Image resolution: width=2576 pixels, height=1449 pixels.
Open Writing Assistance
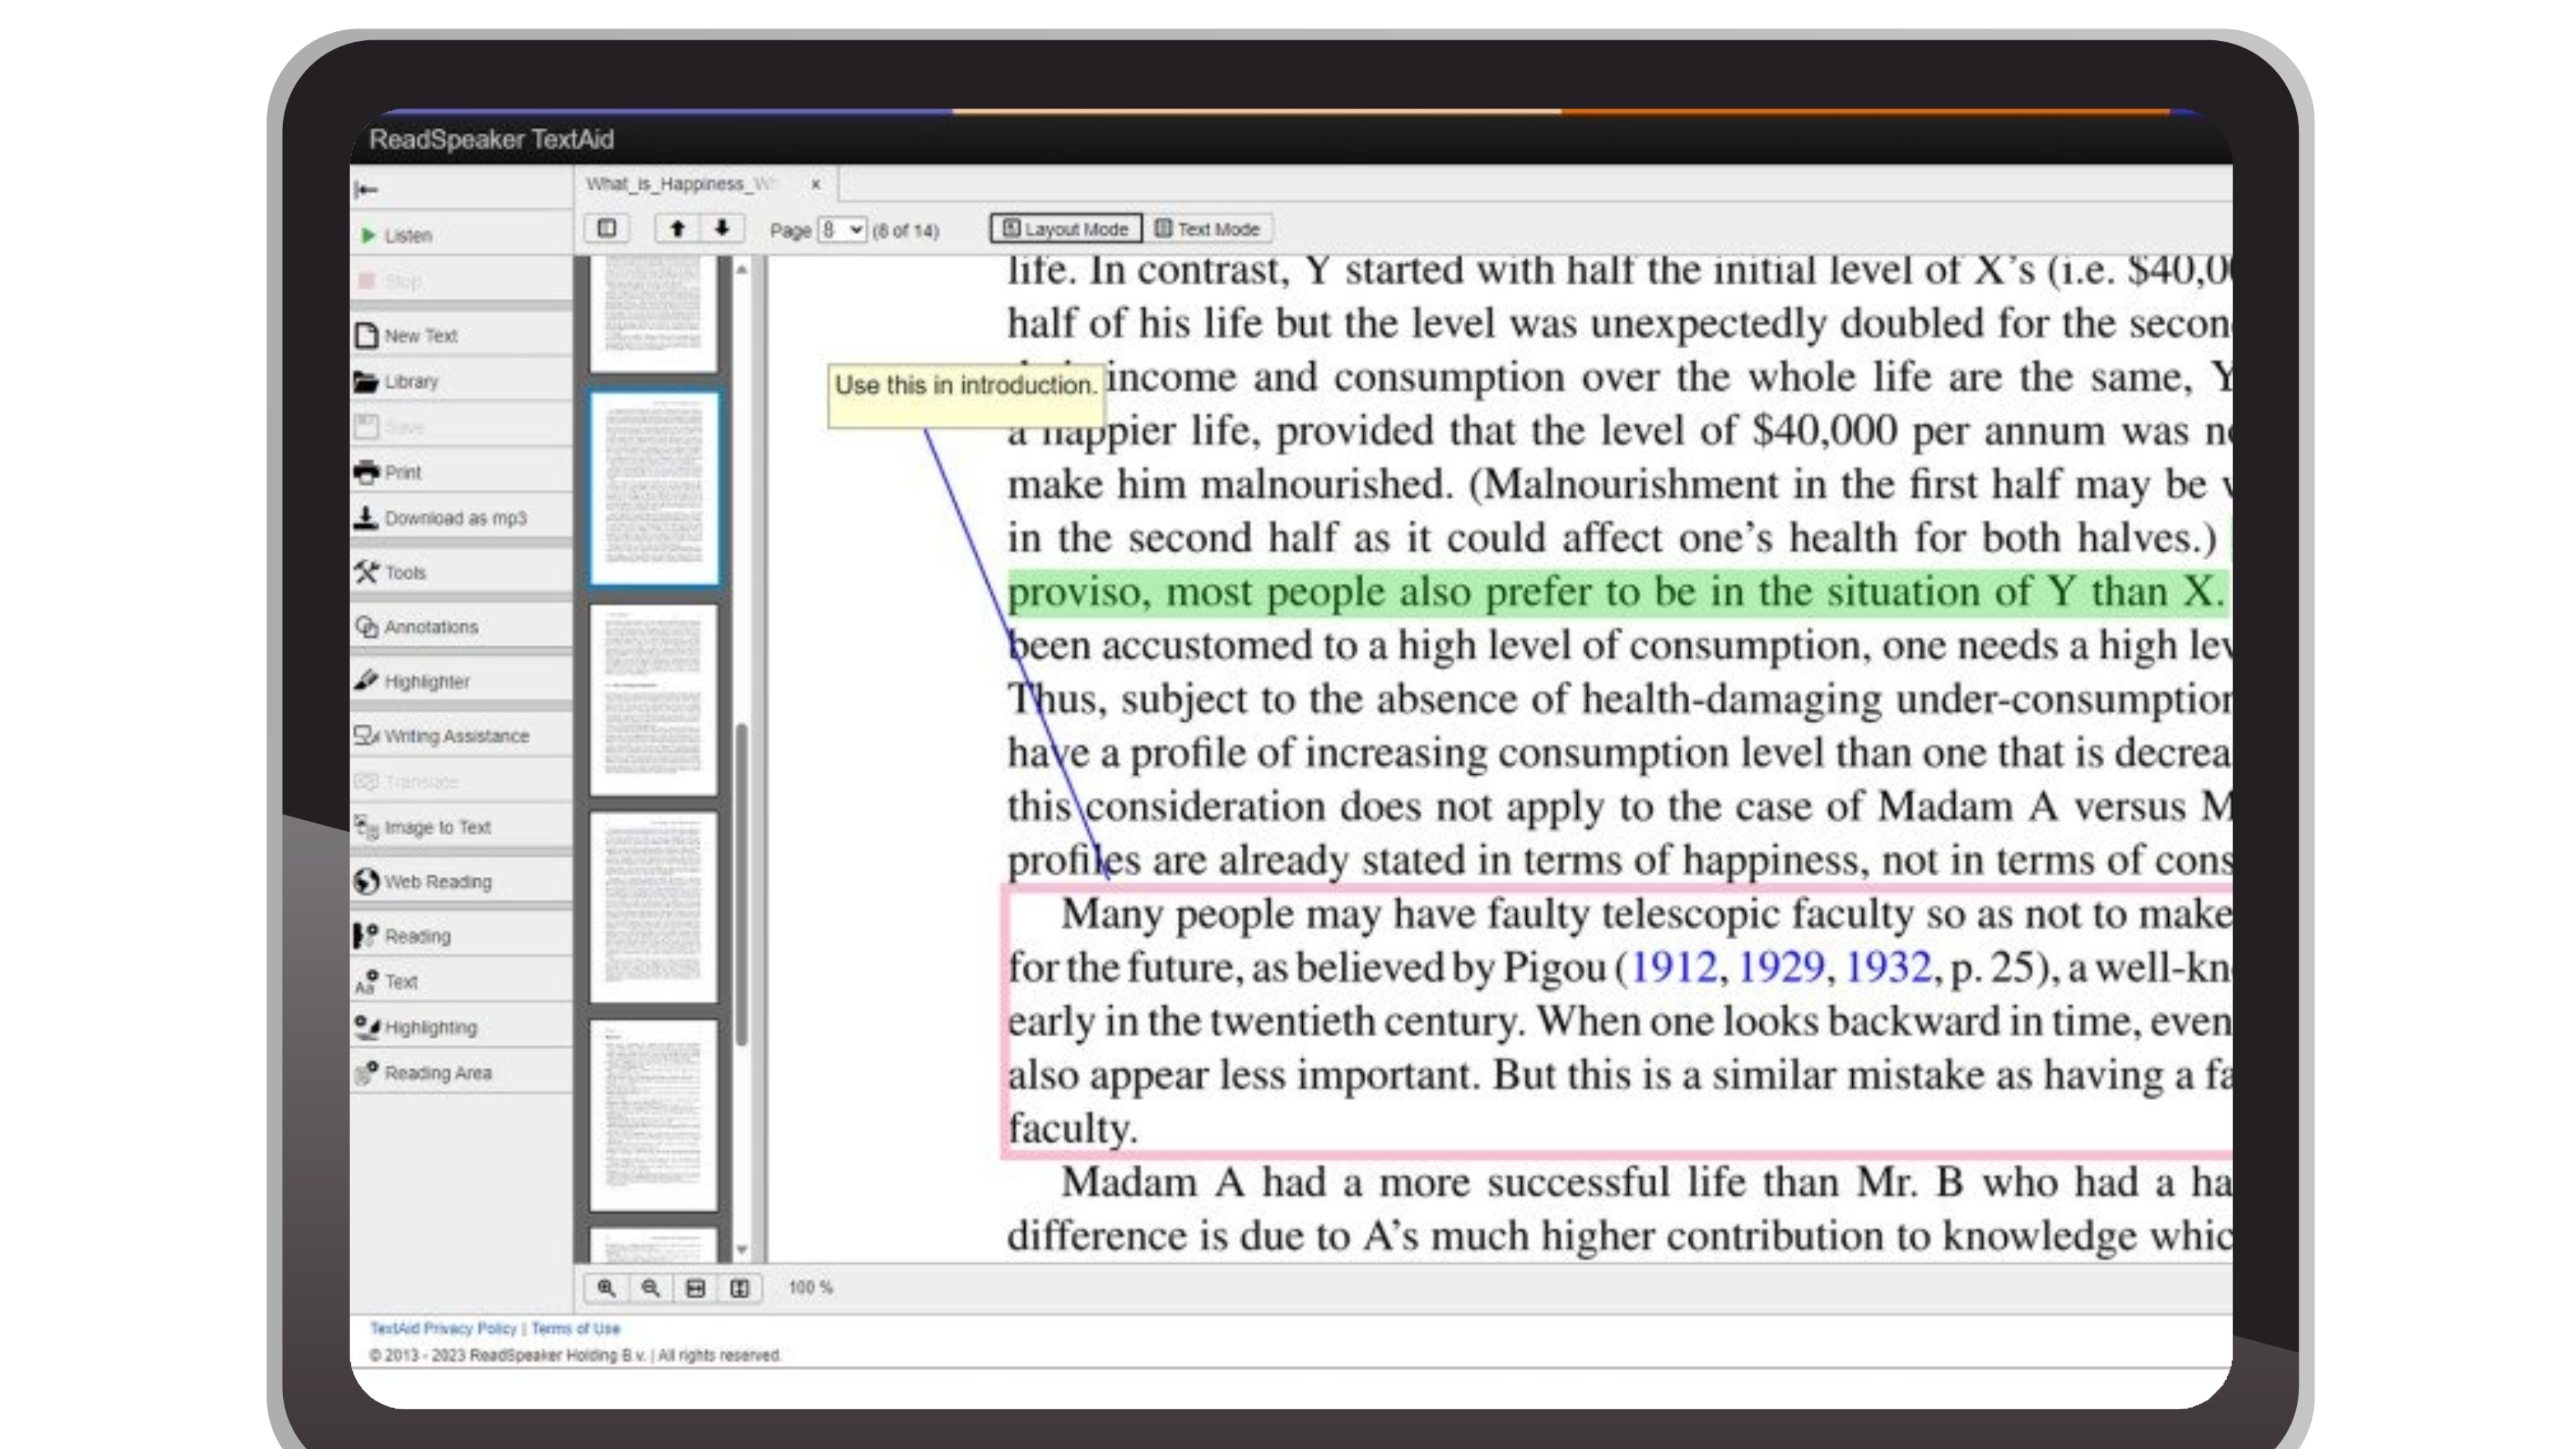click(461, 736)
